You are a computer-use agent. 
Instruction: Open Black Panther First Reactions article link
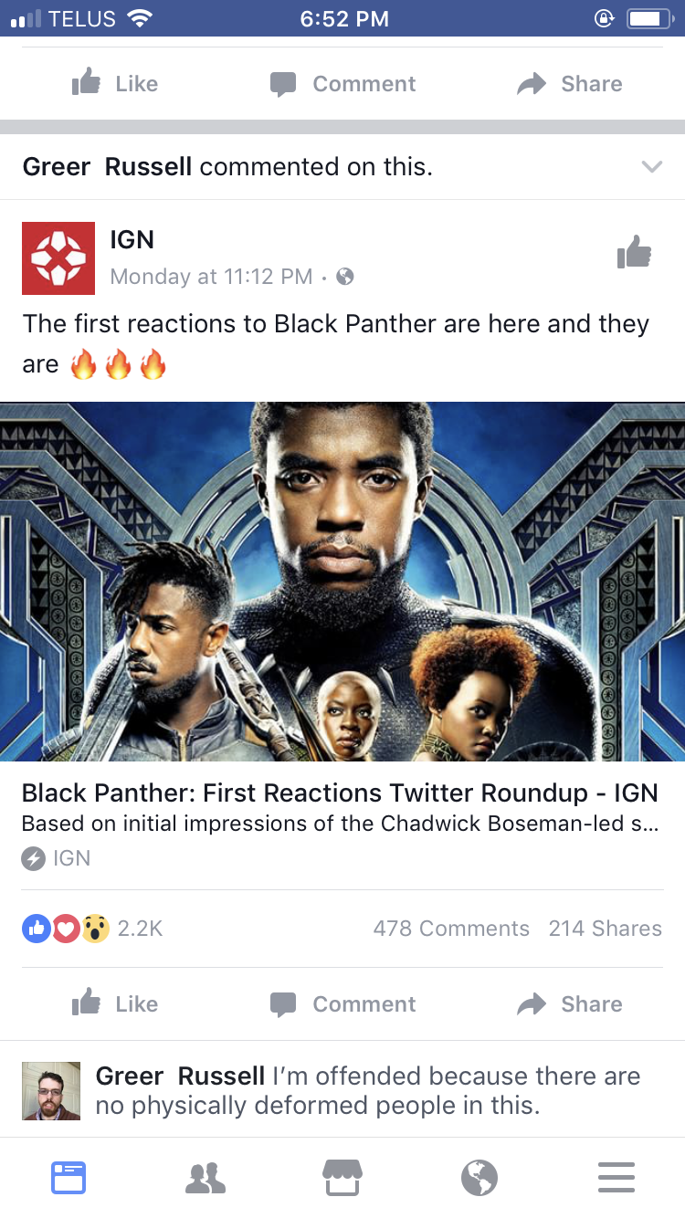click(340, 793)
